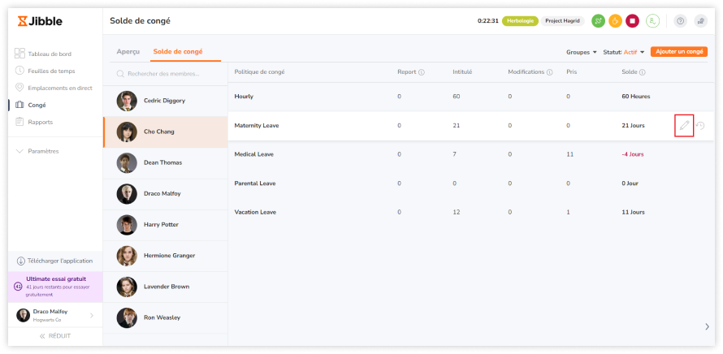This screenshot has width=723, height=354.
Task: Open the history icon on Maternity Leave row
Action: 700,125
